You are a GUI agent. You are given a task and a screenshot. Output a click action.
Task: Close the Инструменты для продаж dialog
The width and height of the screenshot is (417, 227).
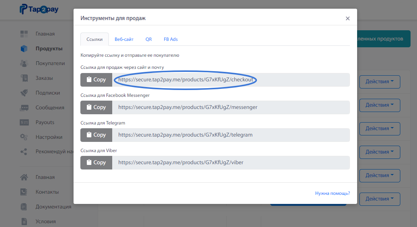[x=348, y=19]
